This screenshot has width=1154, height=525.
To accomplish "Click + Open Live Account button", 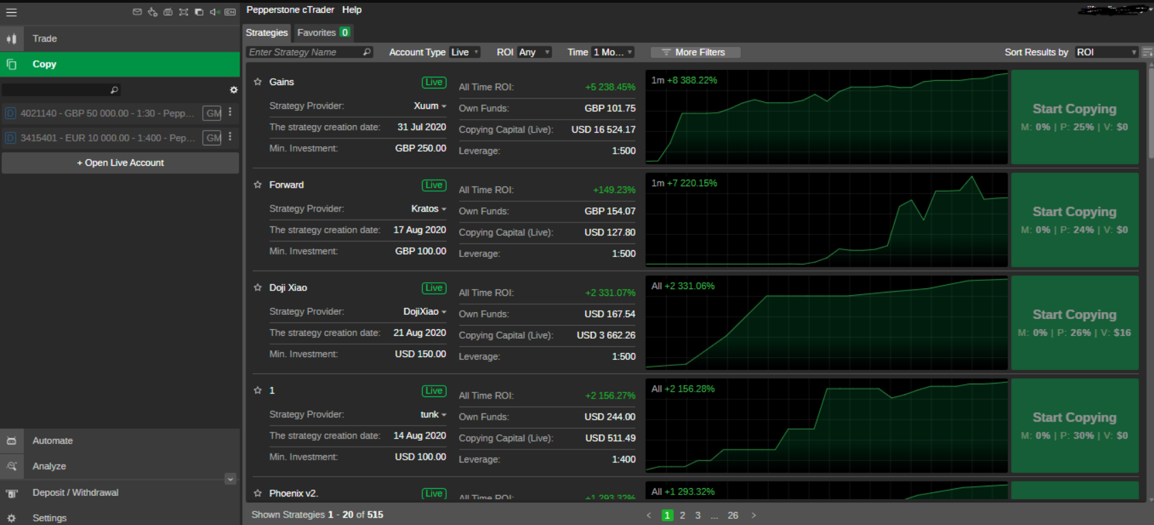I will [120, 163].
